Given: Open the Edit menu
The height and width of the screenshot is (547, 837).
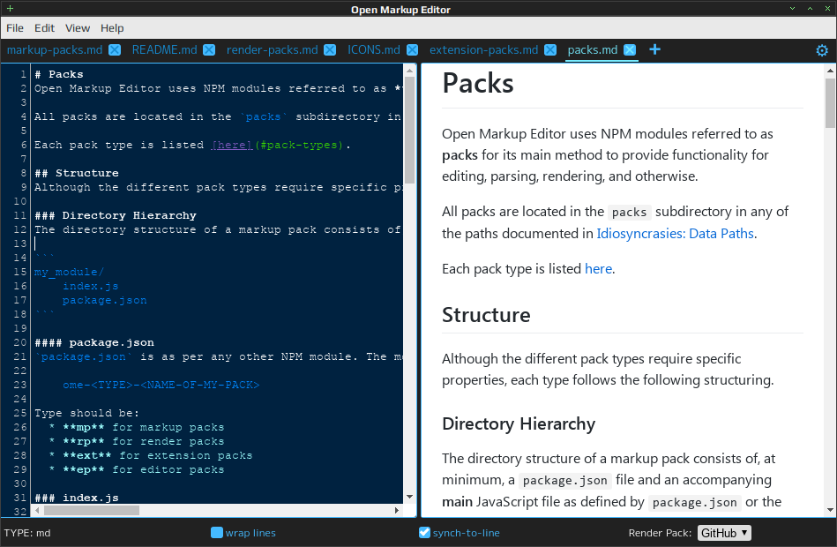Looking at the screenshot, I should [44, 27].
